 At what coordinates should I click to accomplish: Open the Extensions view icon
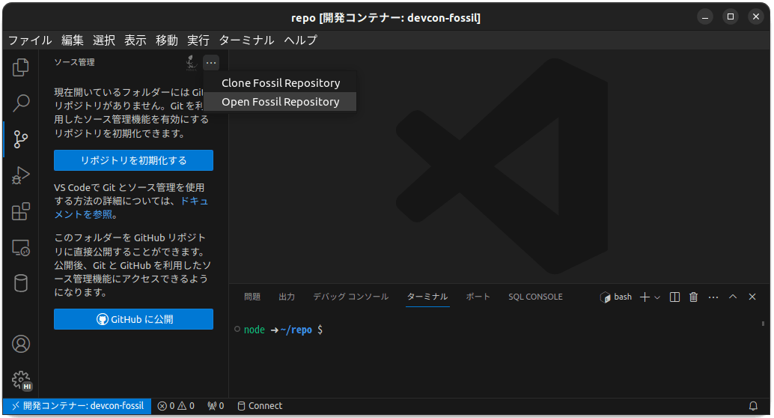[21, 211]
